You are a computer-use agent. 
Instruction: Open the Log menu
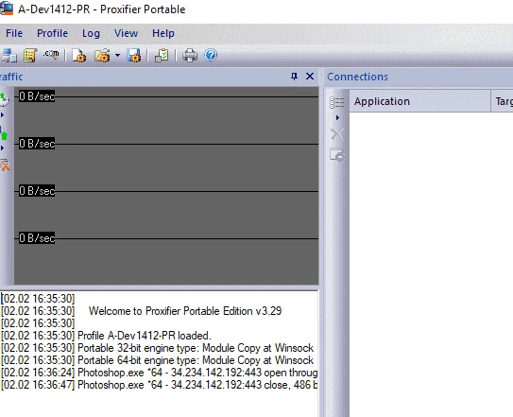pyautogui.click(x=91, y=33)
